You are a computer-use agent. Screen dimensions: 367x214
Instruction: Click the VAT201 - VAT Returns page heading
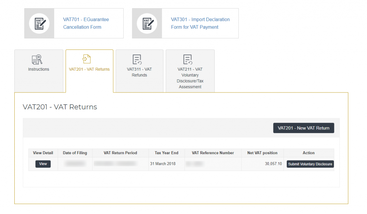[x=60, y=107]
